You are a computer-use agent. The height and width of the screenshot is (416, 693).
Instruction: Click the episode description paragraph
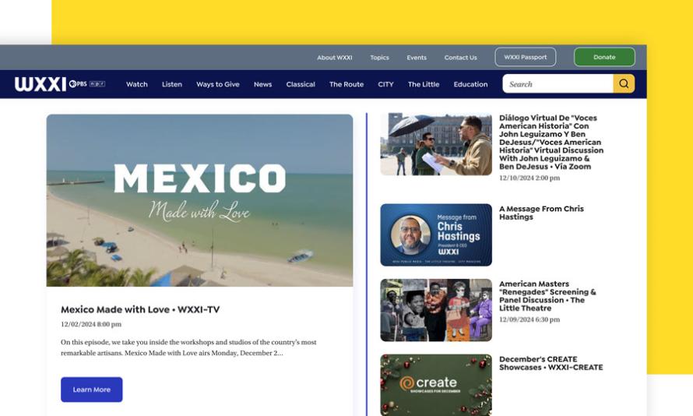point(188,347)
